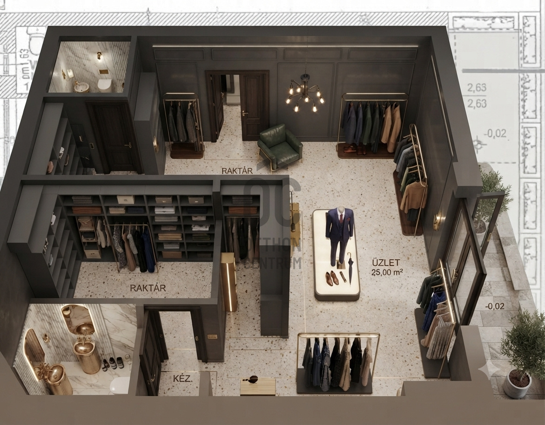The image size is (545, 425).
Task: Select the "25,00 m²" area value
Action: pos(388,273)
